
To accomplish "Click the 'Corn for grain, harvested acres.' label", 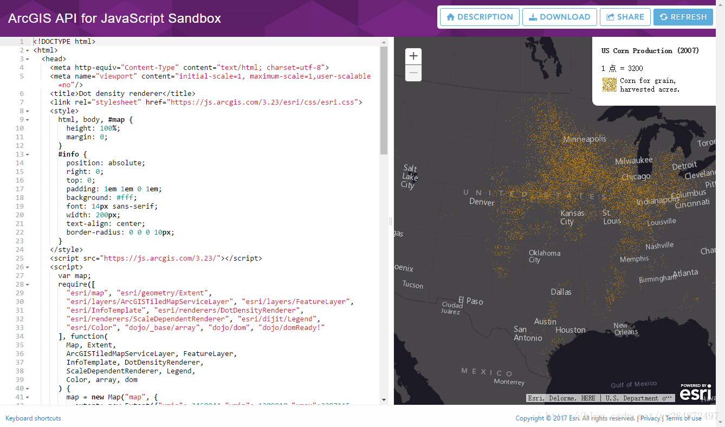I will (650, 85).
